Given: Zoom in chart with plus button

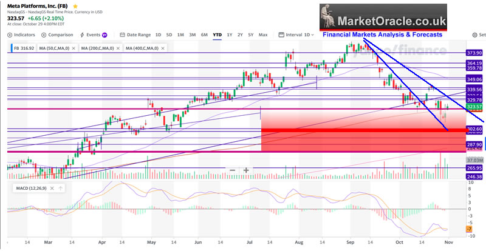Looking at the screenshot, I should [x=246, y=170].
